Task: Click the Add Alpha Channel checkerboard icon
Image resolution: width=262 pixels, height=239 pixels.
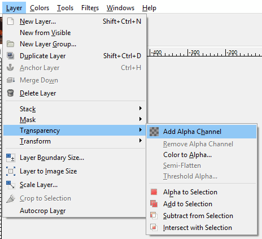Action: pos(154,132)
